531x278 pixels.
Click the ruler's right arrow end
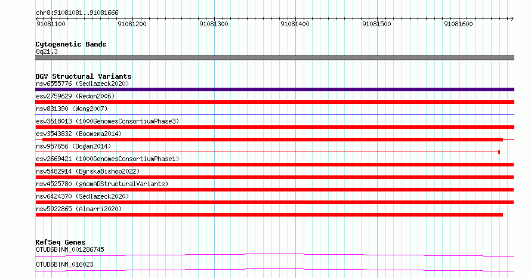[512, 18]
